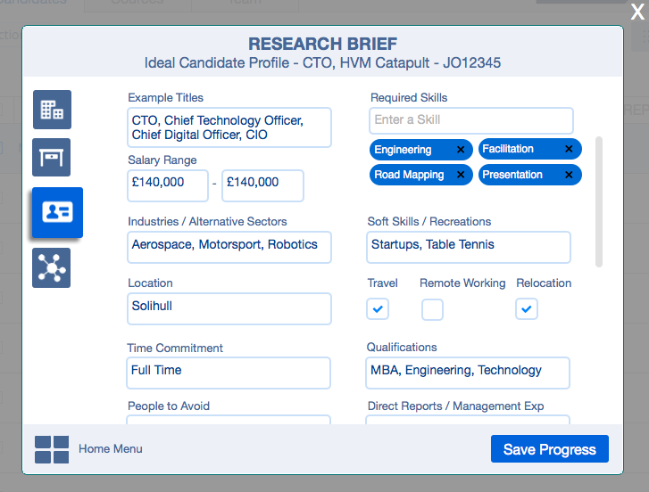This screenshot has height=492, width=649.
Task: Enable the Remote Working checkbox
Action: click(x=432, y=309)
